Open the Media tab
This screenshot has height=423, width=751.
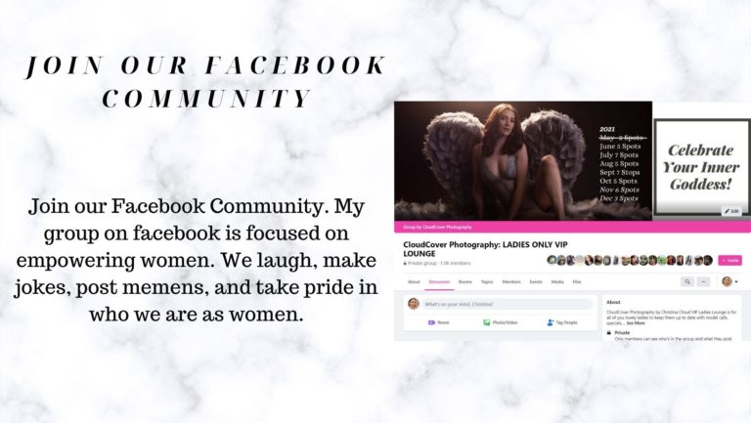pyautogui.click(x=557, y=282)
